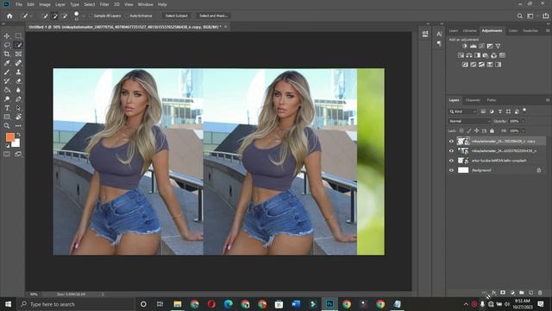Swap foreground and background colors
552x311 pixels.
point(18,135)
